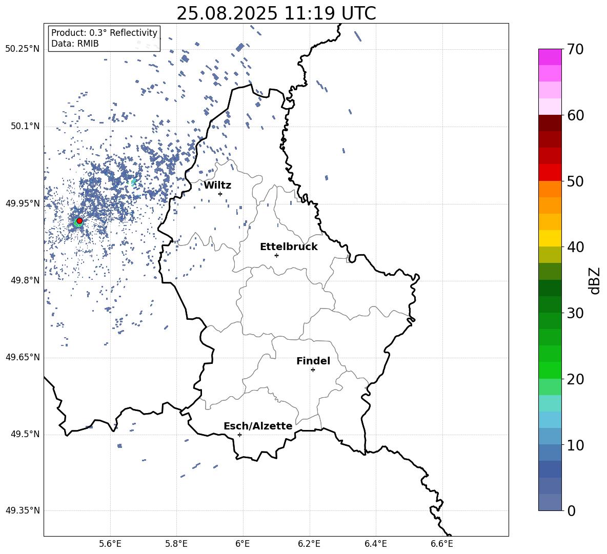Image resolution: width=607 pixels, height=554 pixels.
Task: Click the 6.2°E longitude label
Action: pos(309,544)
